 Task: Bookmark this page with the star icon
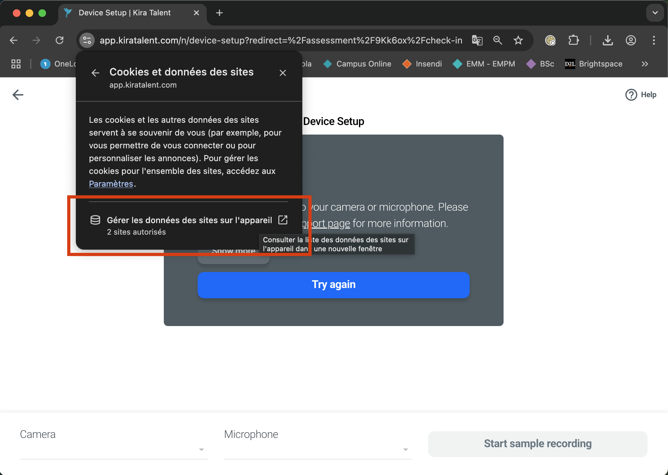518,40
